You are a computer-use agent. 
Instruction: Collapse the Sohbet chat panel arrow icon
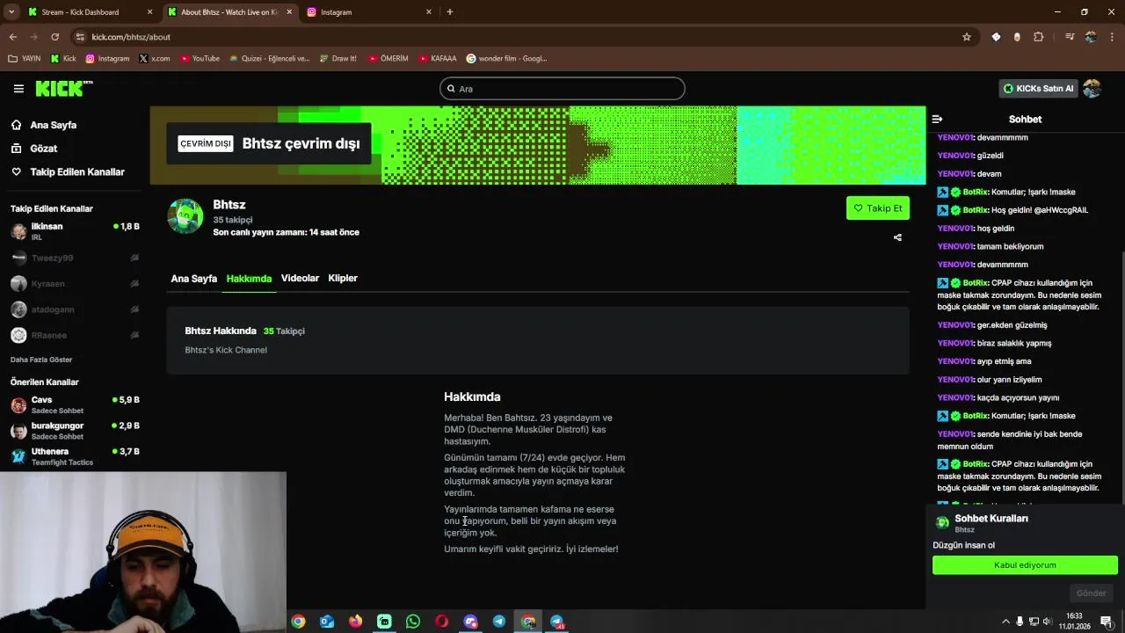[937, 119]
